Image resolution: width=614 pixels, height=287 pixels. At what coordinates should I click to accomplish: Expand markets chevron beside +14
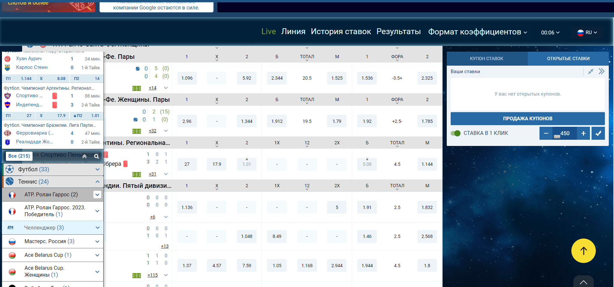166,88
